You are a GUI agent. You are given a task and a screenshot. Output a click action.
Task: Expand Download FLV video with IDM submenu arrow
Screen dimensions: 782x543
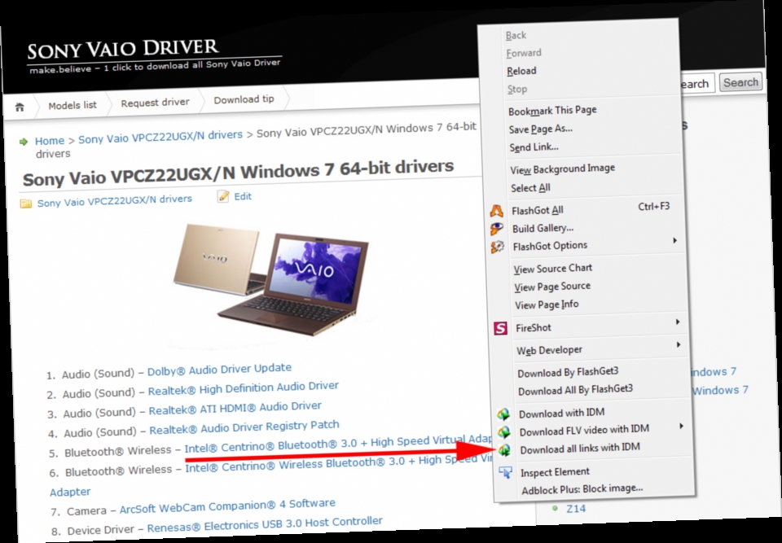click(681, 426)
